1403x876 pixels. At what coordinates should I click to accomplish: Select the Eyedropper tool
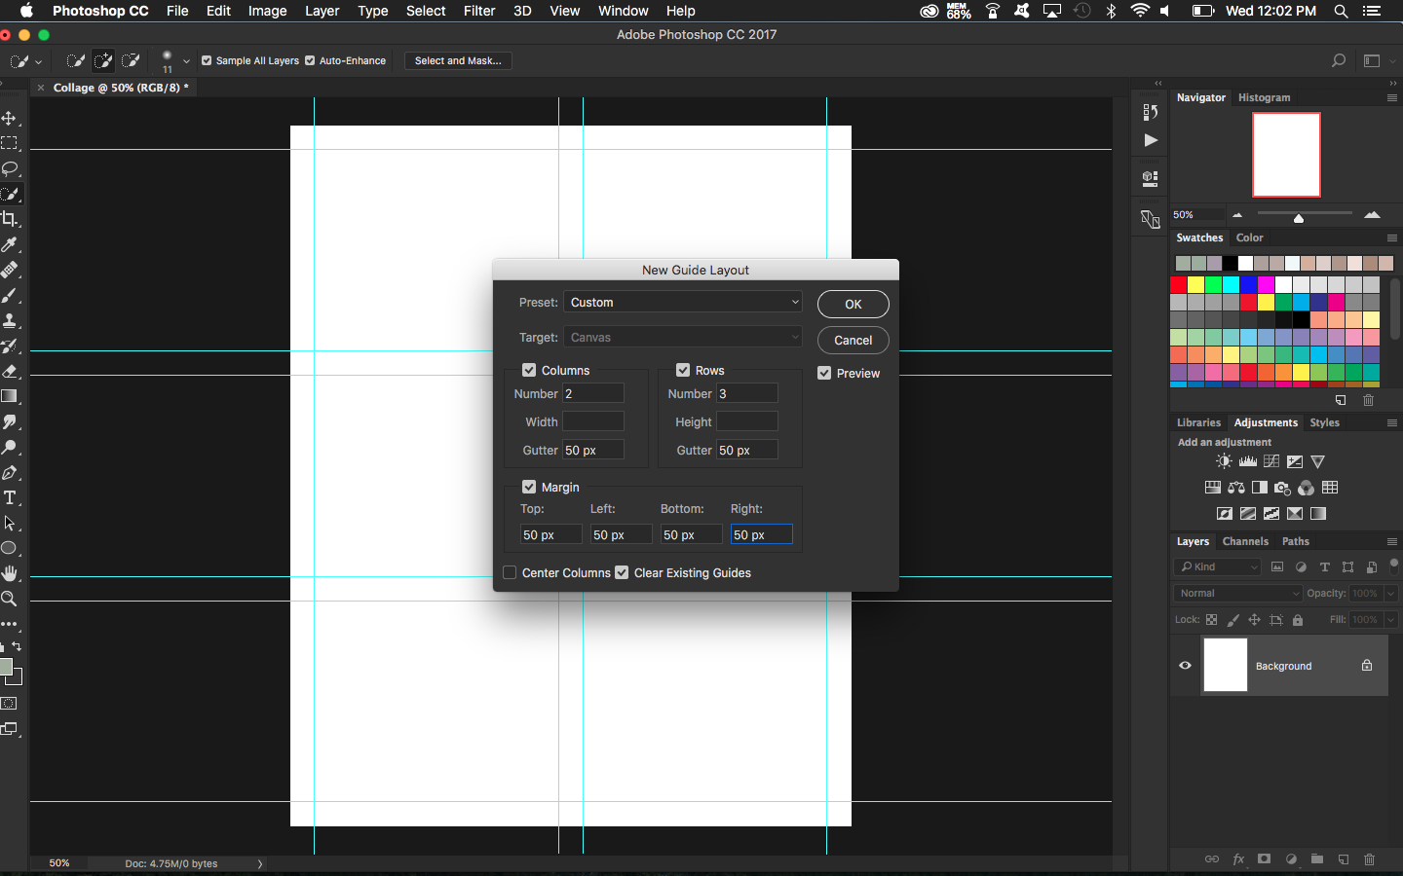point(10,244)
